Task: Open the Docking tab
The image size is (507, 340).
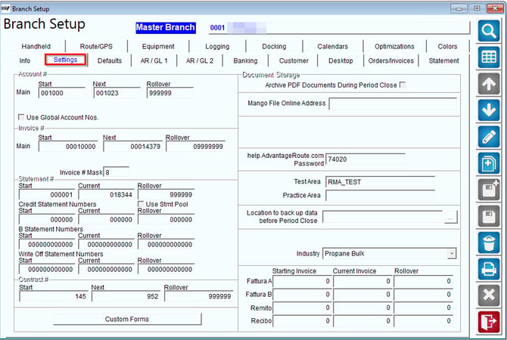Action: pos(274,47)
